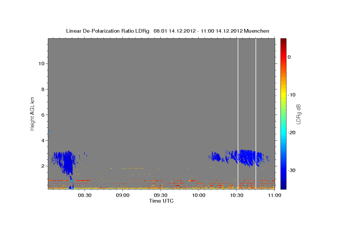Click the height tick label 2
The width and height of the screenshot is (340, 227).
click(x=42, y=166)
